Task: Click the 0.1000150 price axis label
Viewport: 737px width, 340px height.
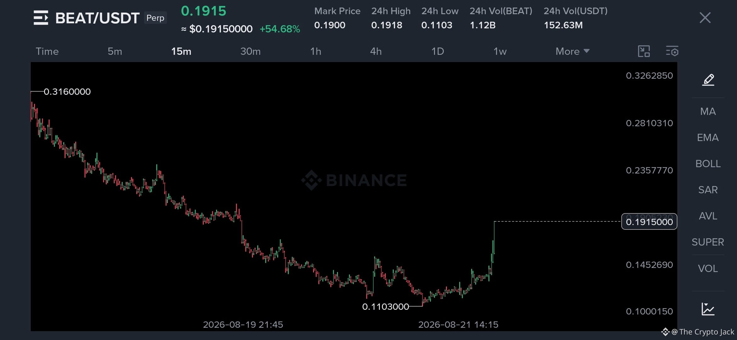Action: [x=649, y=311]
